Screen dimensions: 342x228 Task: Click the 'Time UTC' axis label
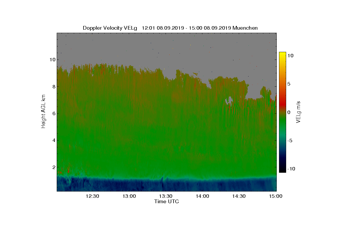pyautogui.click(x=167, y=201)
